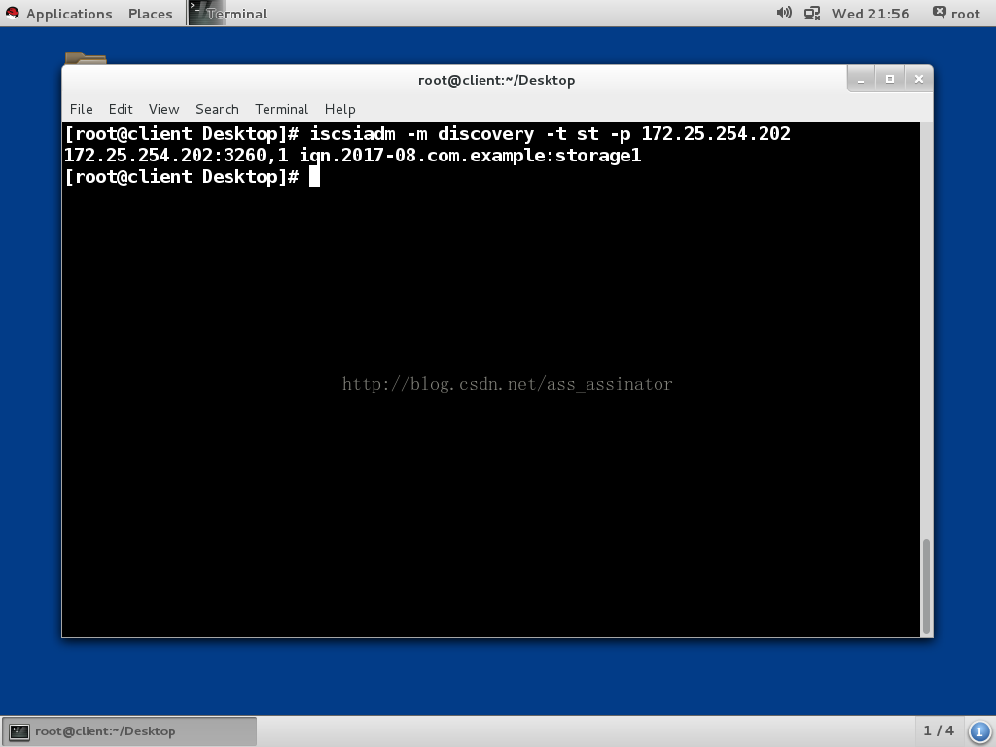Click the desktop folder icon behind terminal
Screen dimensions: 996x747
(86, 57)
